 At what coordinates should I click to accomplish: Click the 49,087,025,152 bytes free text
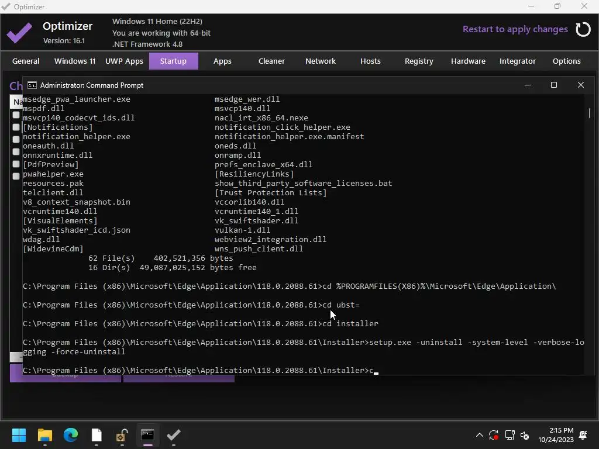point(198,268)
